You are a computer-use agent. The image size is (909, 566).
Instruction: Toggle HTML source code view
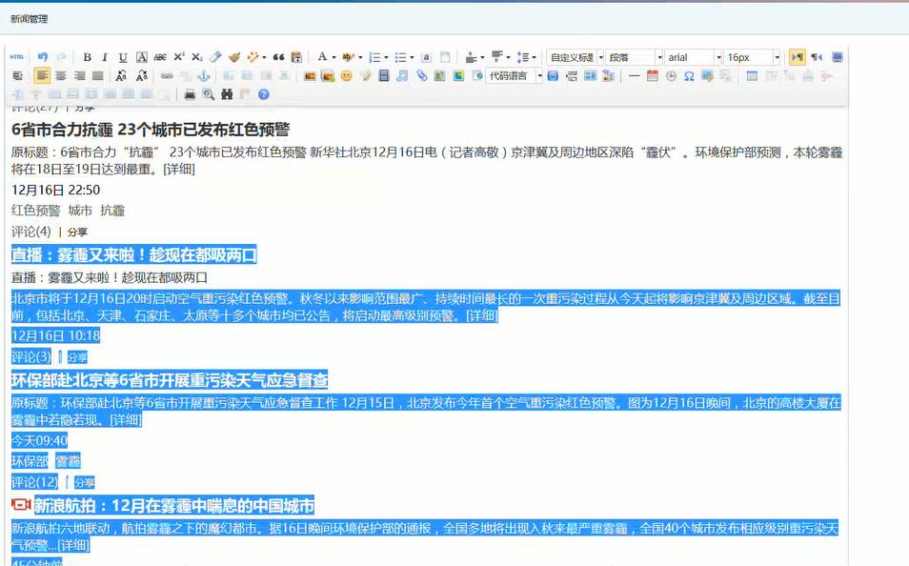pos(16,57)
